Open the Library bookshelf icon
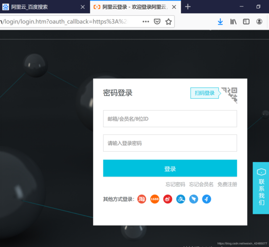The image size is (269, 247). (x=233, y=22)
